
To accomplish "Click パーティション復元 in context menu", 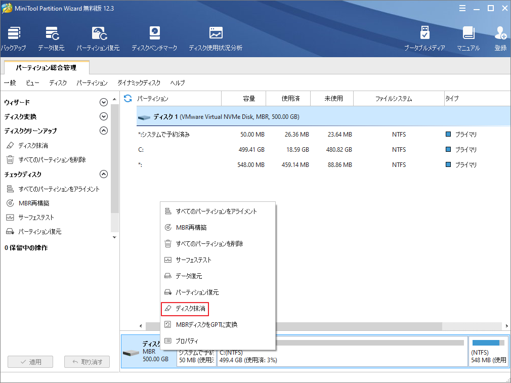I will click(218, 292).
